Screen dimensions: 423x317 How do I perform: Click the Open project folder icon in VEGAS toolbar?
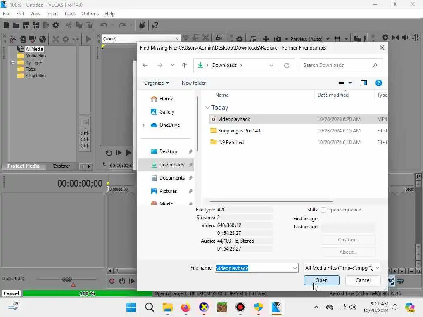16,25
